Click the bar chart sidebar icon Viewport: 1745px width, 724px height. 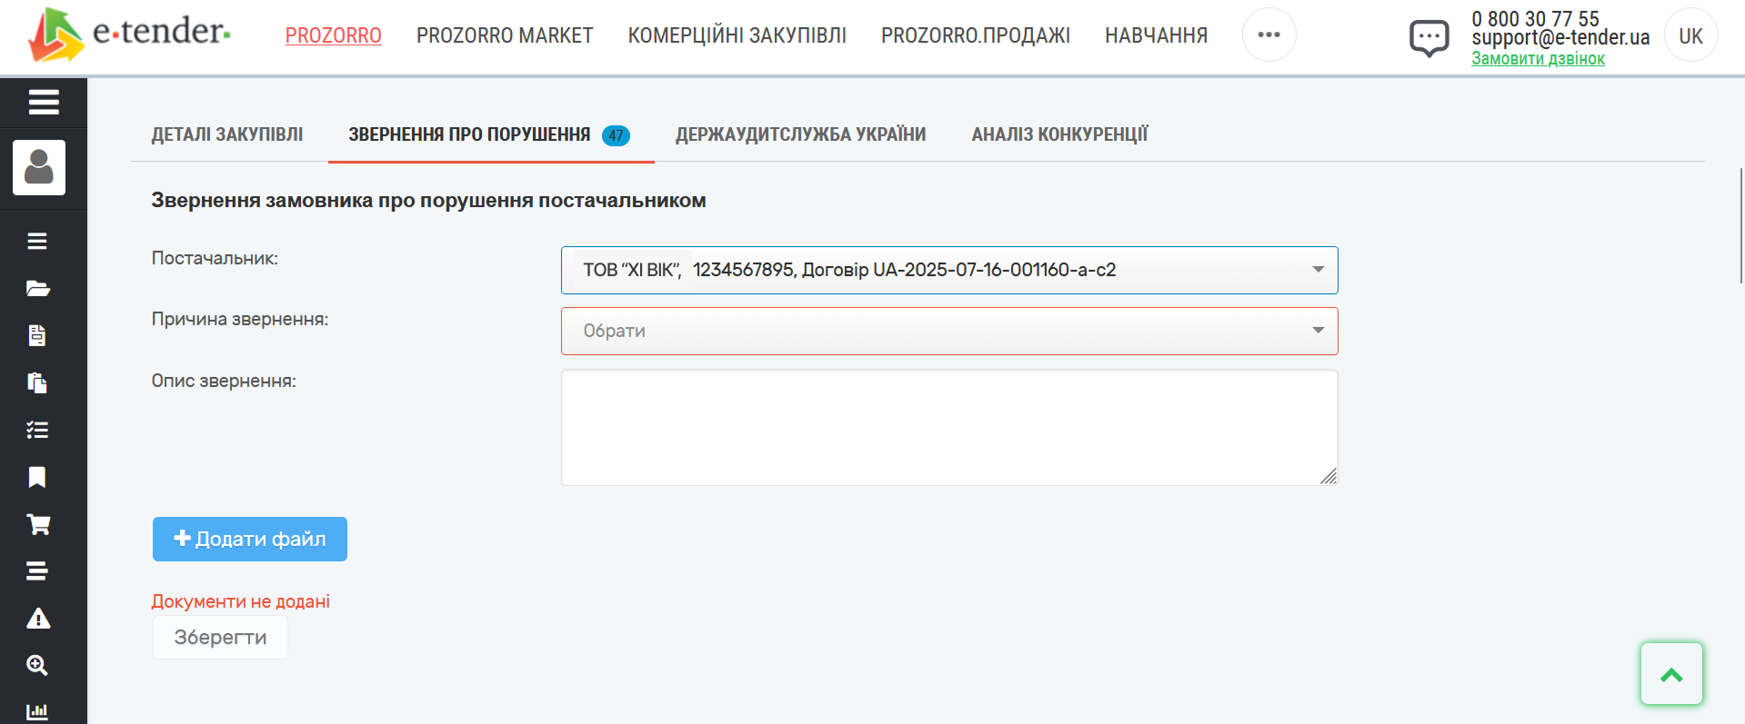[x=37, y=711]
